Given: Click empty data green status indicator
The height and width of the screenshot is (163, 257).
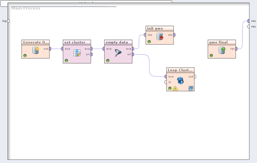Looking at the screenshot, I should [108, 61].
